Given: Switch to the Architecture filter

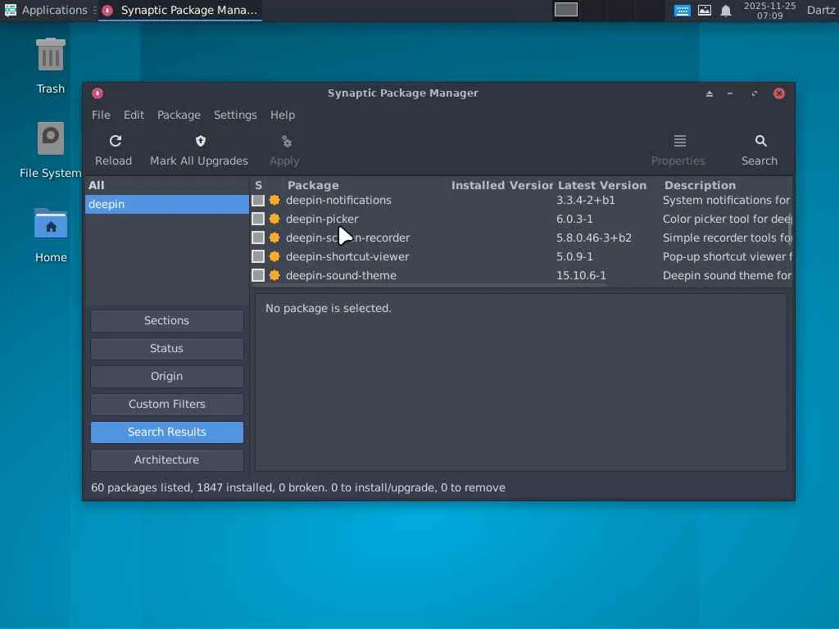Looking at the screenshot, I should click(167, 460).
